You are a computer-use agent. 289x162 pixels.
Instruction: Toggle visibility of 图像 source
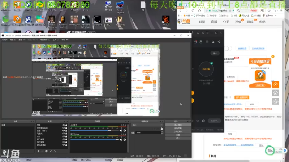pos(64,125)
